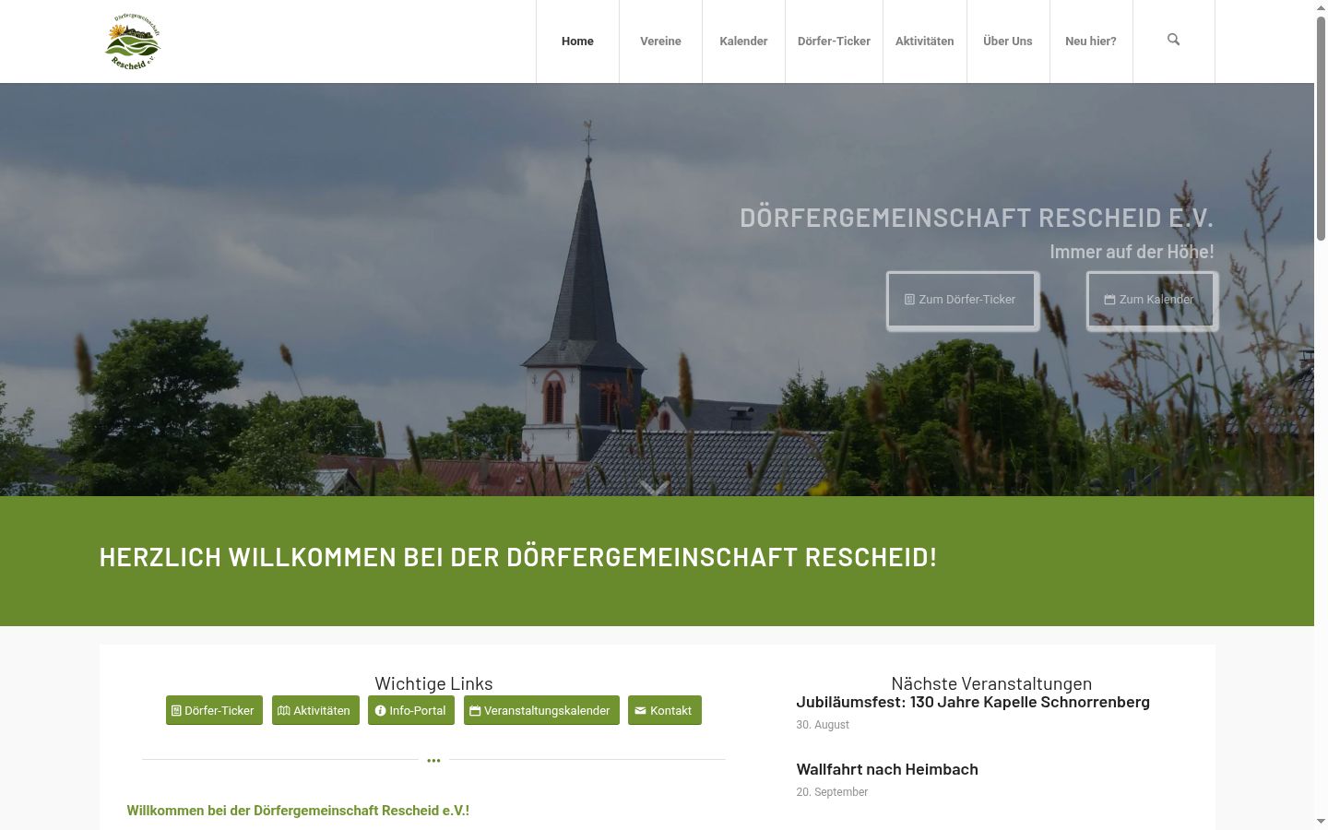Open the Vereine menu
Image resolution: width=1328 pixels, height=830 pixels.
660,41
